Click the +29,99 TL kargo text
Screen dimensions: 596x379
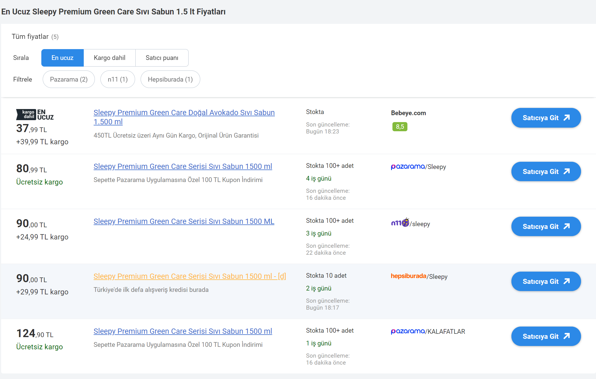[42, 292]
